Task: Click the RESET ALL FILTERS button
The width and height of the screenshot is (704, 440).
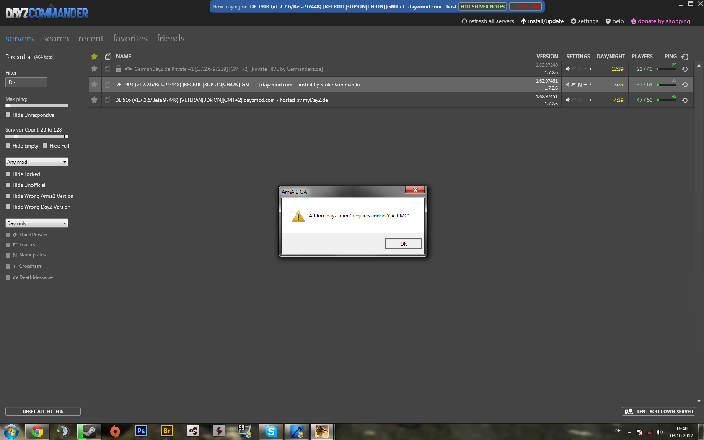Action: [x=43, y=412]
